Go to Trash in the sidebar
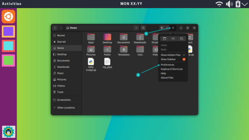Screen dimensions: 249x140 60,92
